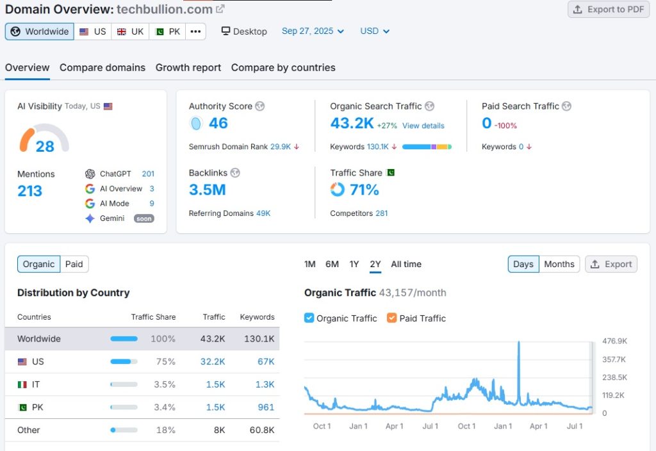This screenshot has height=451, width=656.
Task: Click the US 75% traffic share bar
Action: click(x=124, y=362)
